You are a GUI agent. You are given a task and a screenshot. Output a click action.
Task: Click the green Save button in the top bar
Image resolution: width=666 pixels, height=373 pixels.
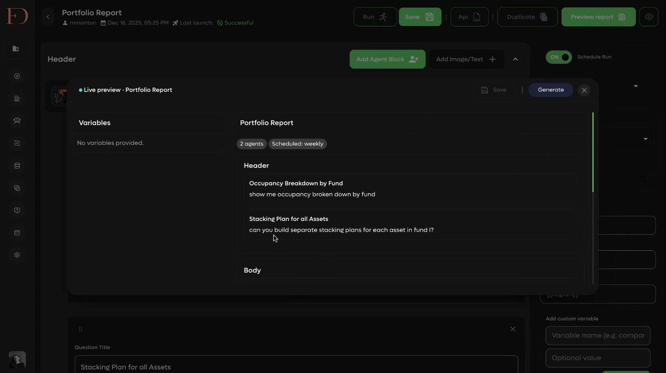420,17
